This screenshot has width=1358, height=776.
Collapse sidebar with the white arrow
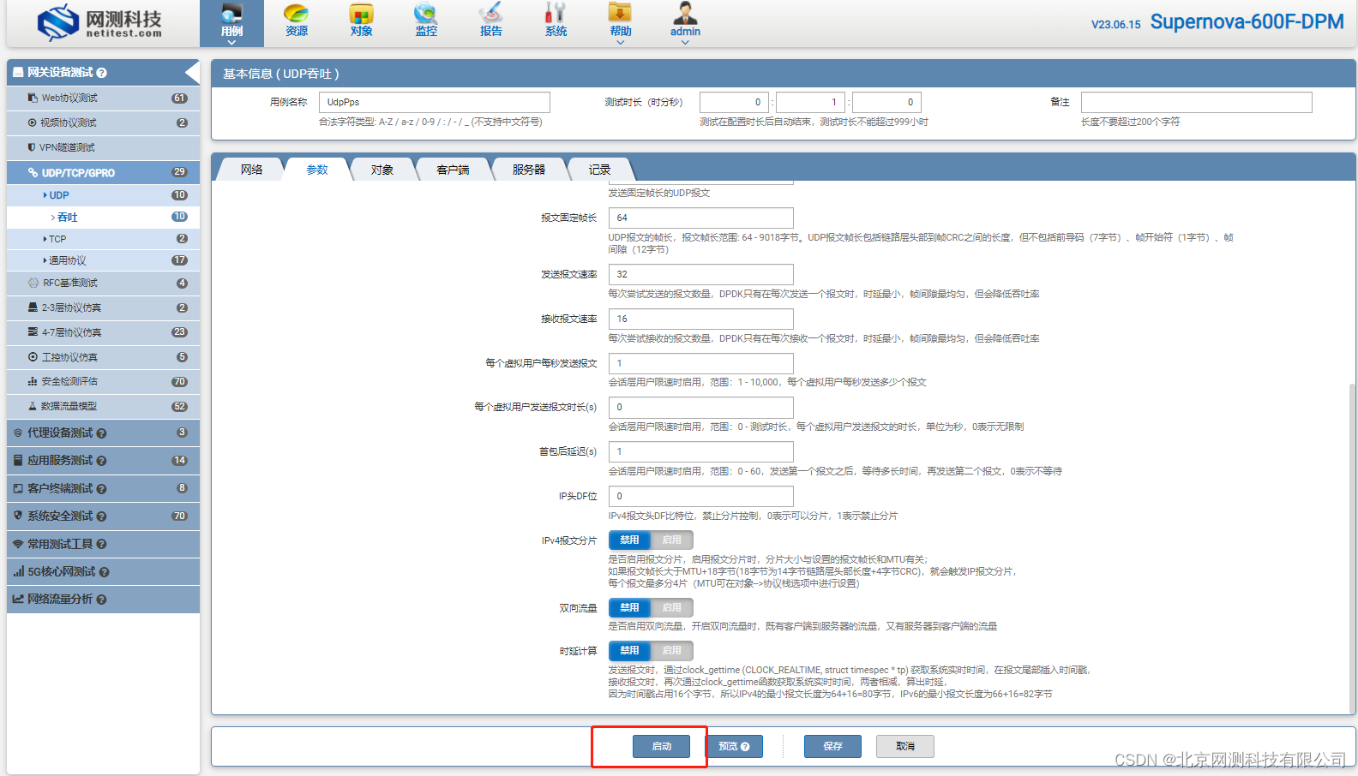tap(192, 73)
